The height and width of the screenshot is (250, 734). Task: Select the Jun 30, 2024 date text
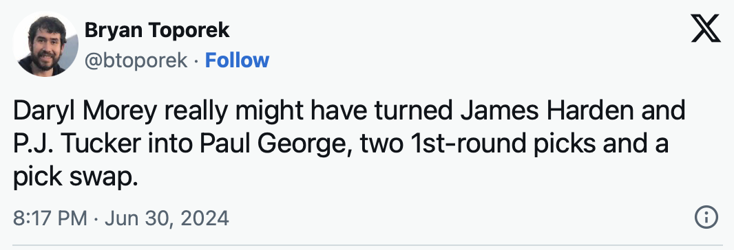[167, 218]
